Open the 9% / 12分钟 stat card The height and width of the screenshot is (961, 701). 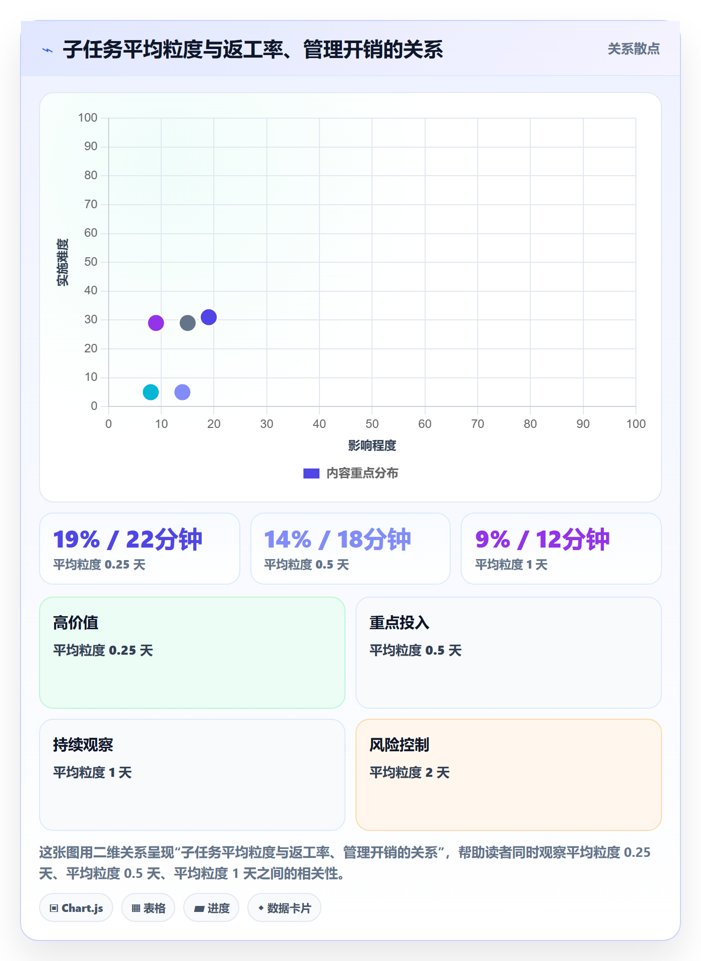coord(561,549)
